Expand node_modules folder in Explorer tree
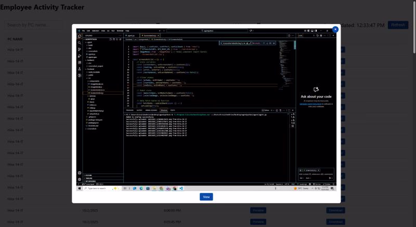 (94, 72)
